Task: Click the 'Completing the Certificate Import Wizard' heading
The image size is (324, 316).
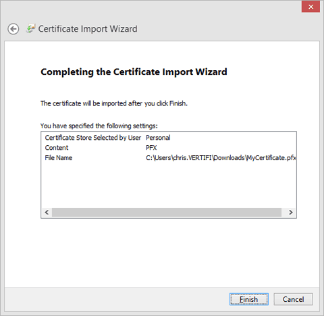Action: [x=134, y=72]
